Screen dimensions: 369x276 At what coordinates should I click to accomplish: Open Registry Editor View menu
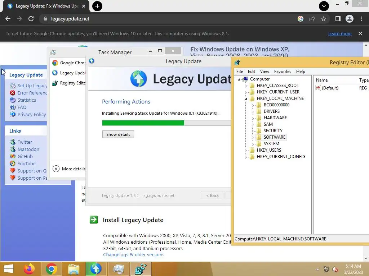click(264, 72)
